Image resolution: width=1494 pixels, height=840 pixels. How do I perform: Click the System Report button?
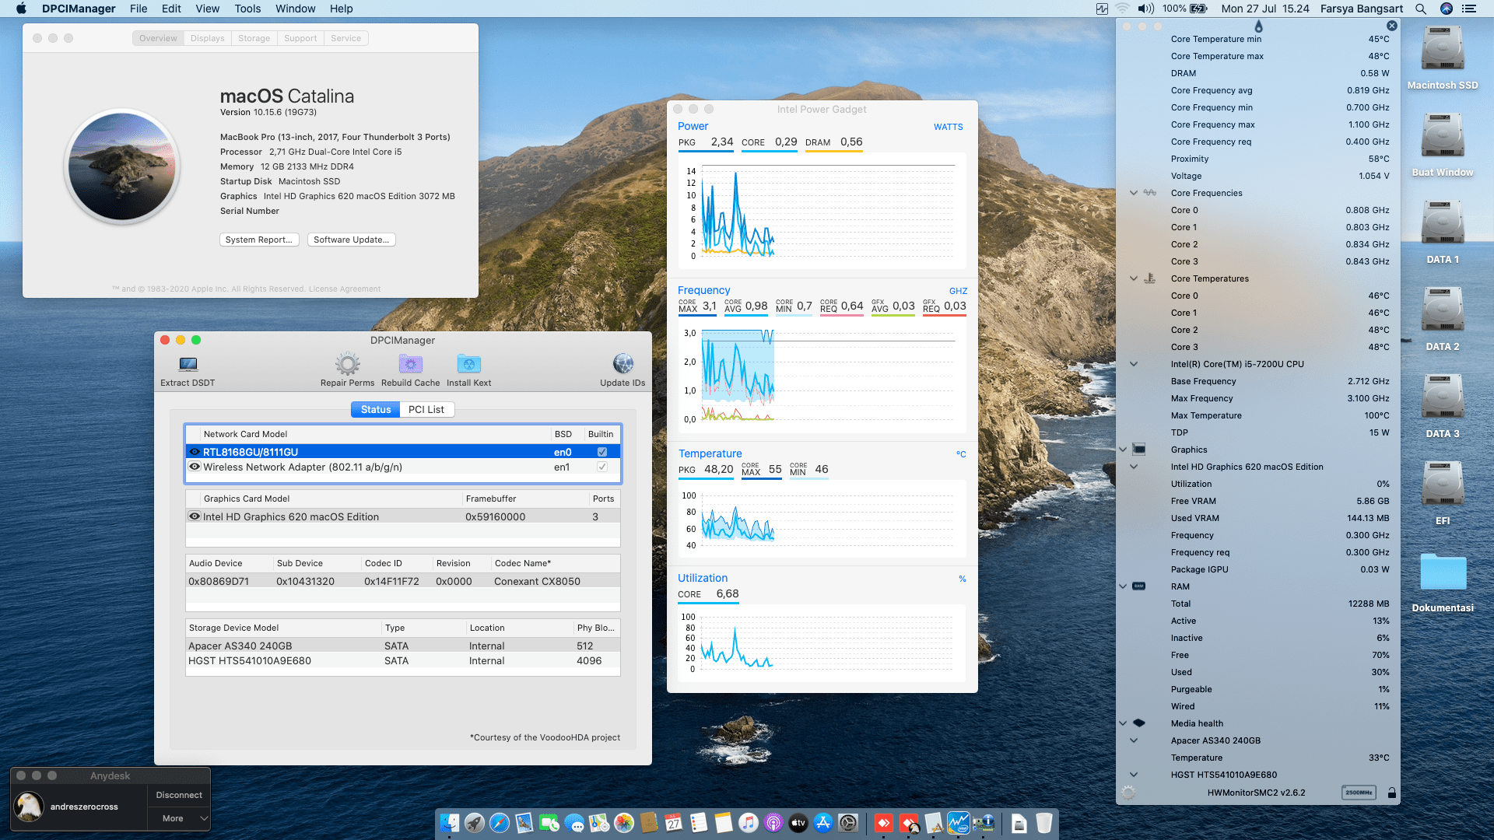pos(259,240)
